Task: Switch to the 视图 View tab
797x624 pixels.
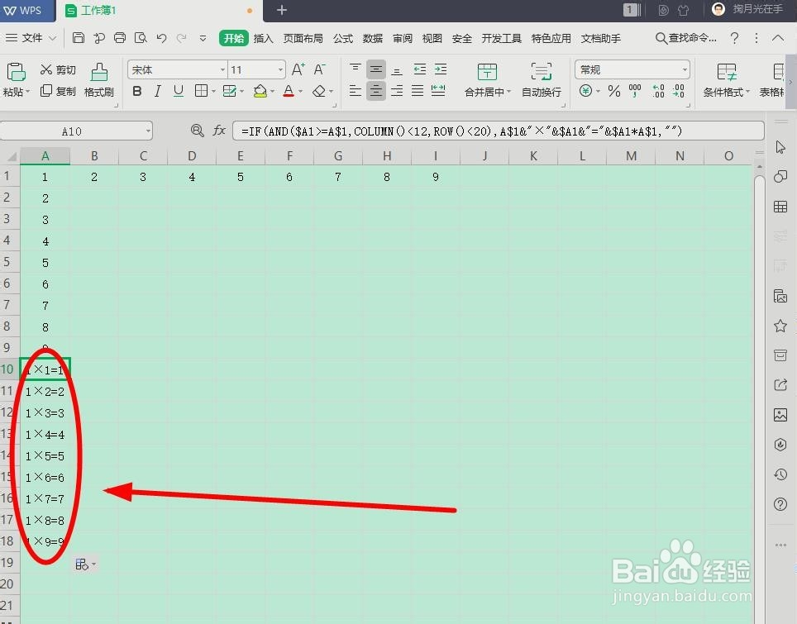Action: [x=432, y=38]
